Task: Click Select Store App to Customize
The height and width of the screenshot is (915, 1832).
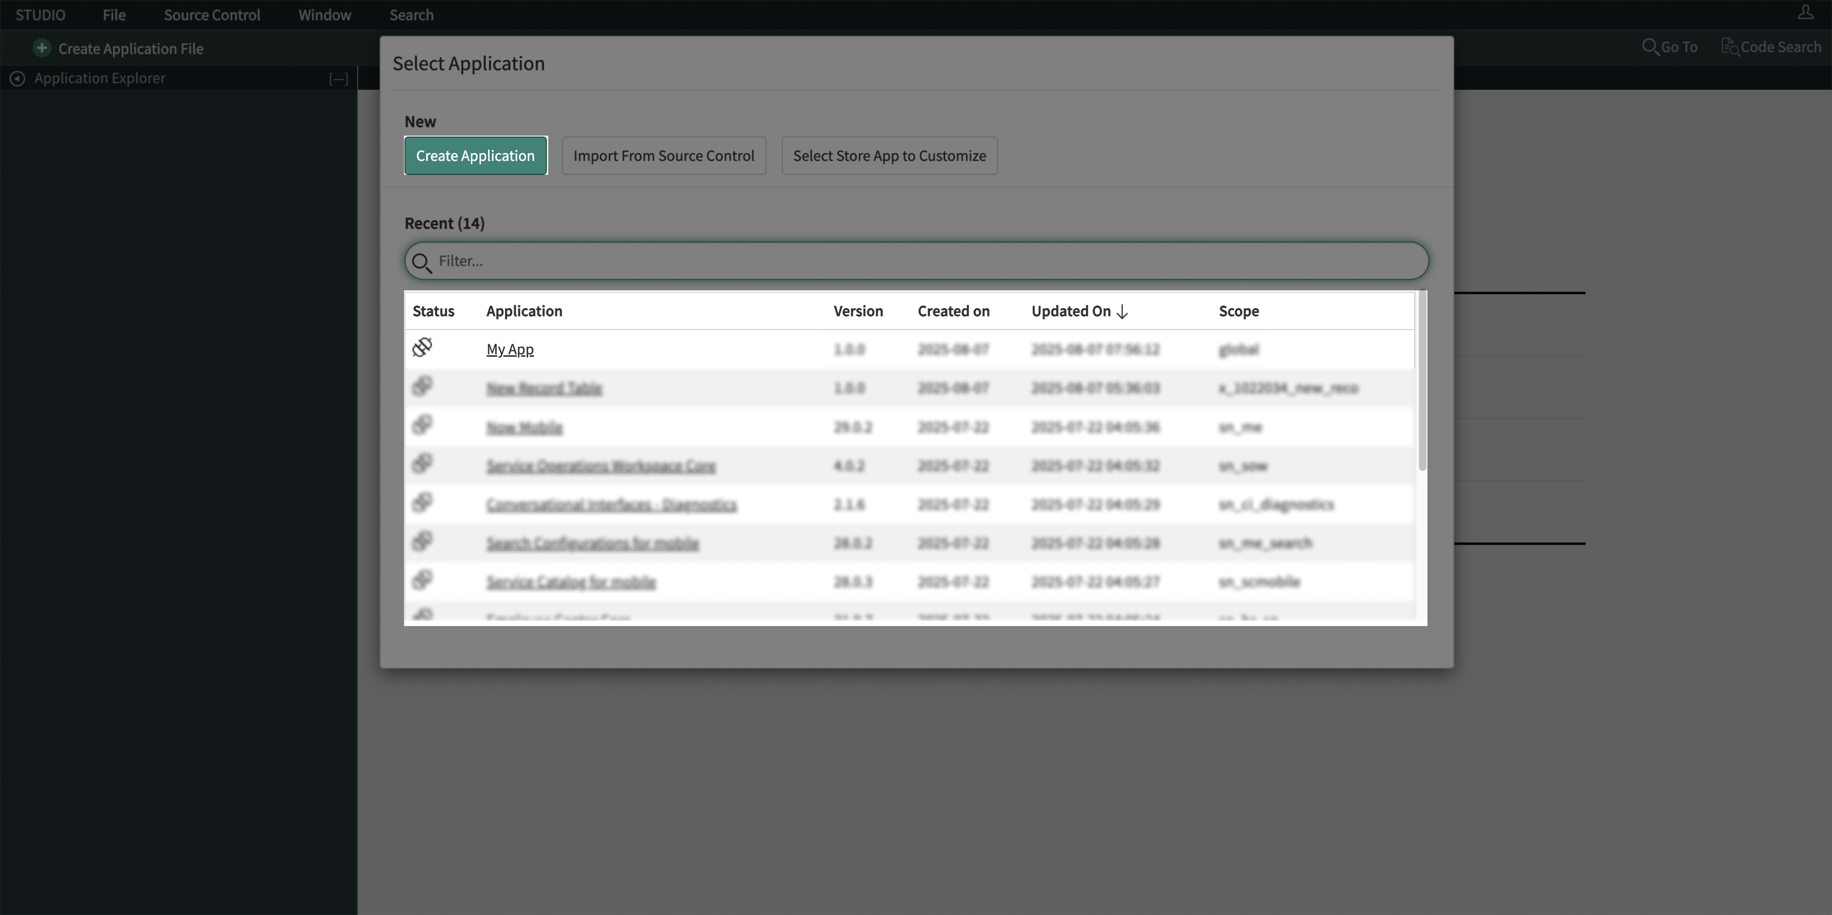Action: (x=889, y=156)
